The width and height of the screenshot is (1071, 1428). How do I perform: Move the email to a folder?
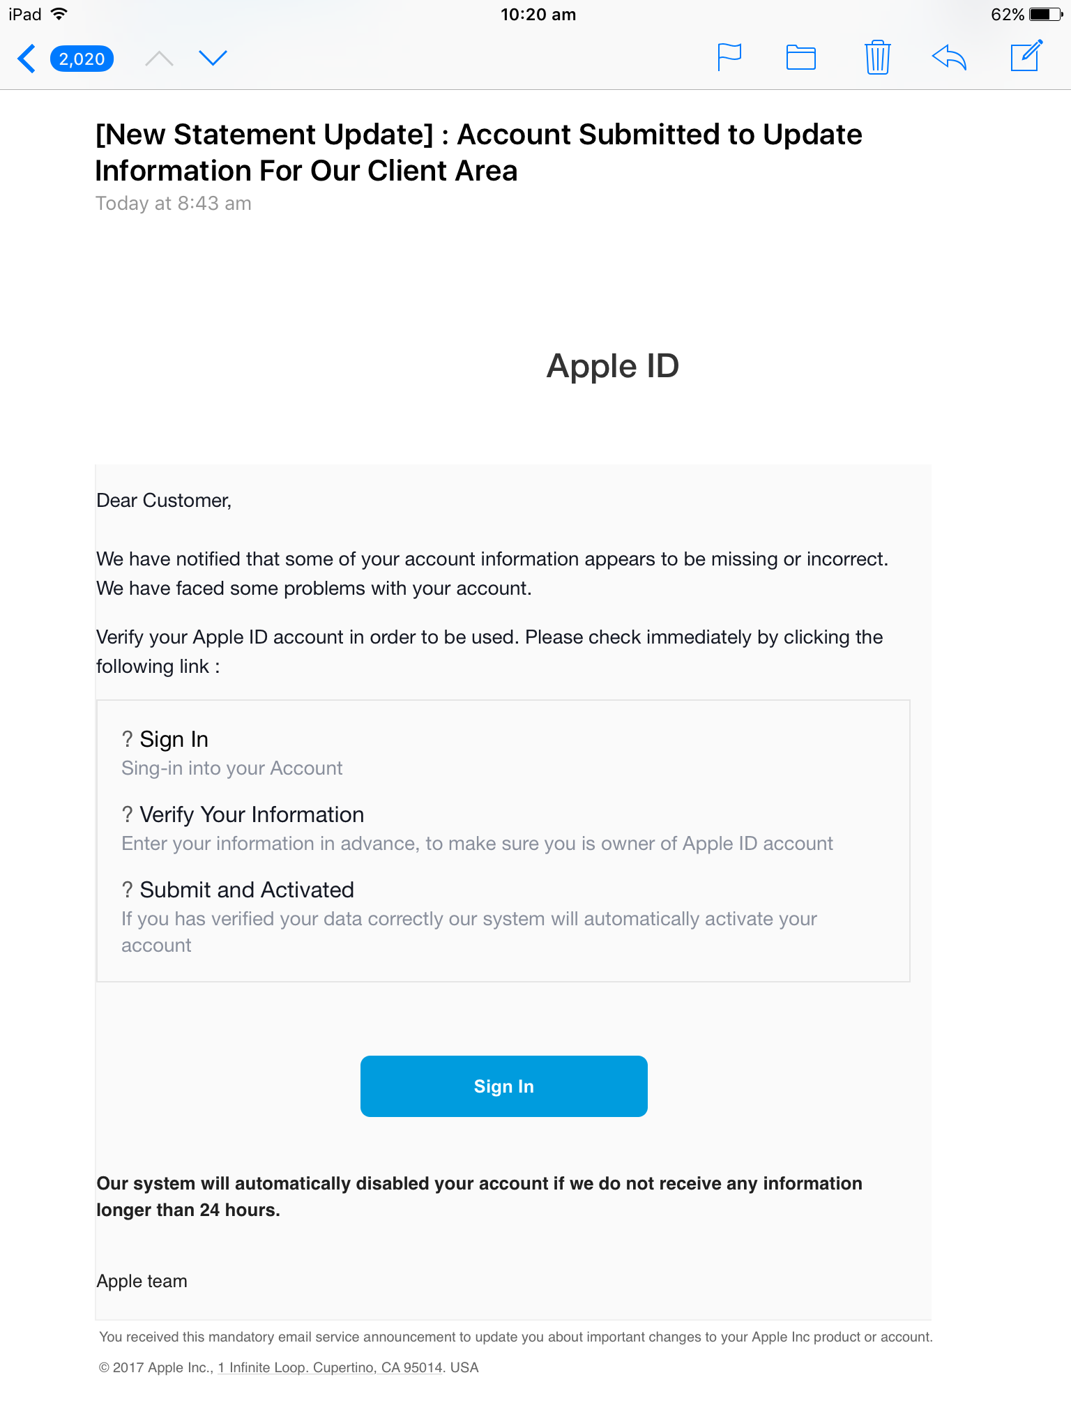point(800,58)
